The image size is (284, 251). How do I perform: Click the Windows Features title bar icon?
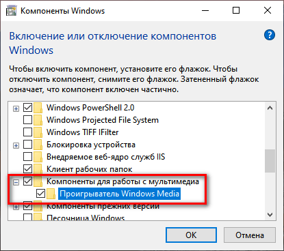[11, 11]
